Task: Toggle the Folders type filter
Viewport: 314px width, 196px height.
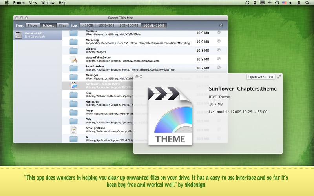Action: pos(48,25)
